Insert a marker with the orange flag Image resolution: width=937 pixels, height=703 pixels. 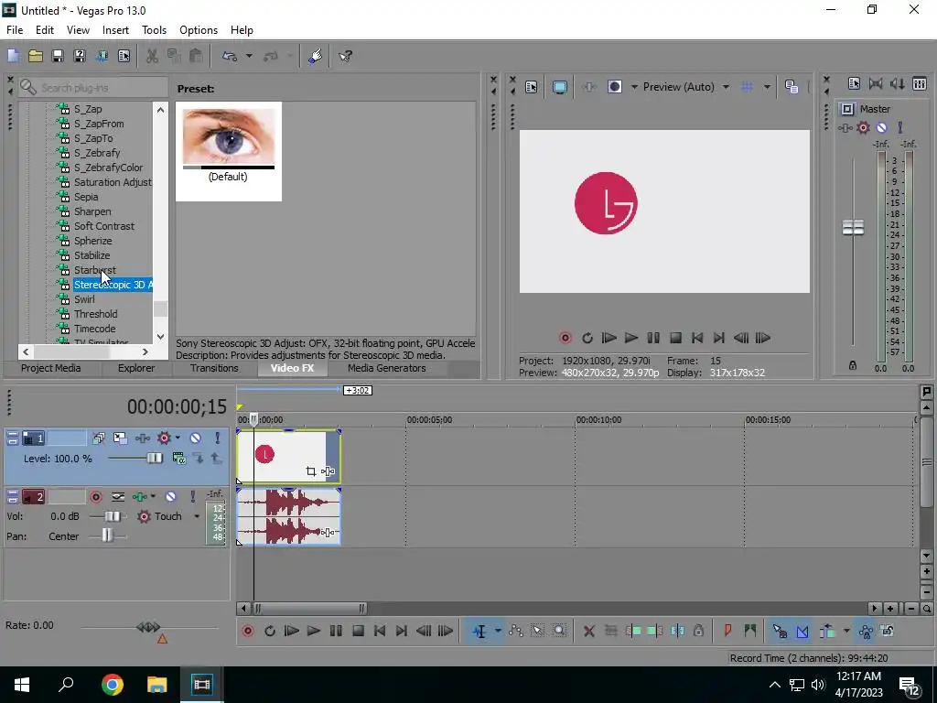click(x=727, y=631)
